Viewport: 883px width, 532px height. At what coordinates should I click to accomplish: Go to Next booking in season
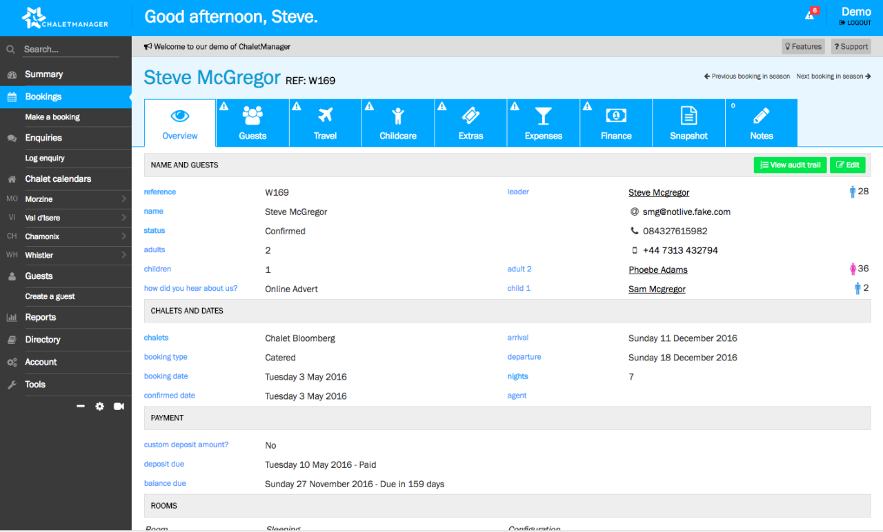point(833,76)
